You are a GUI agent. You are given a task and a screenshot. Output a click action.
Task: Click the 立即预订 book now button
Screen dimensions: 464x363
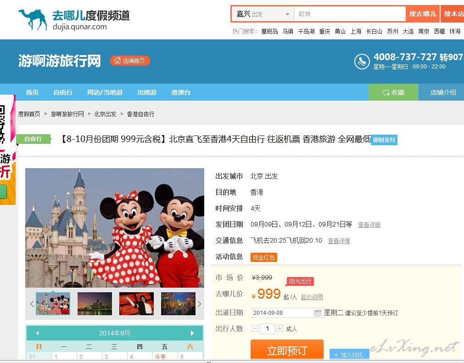[x=287, y=350]
